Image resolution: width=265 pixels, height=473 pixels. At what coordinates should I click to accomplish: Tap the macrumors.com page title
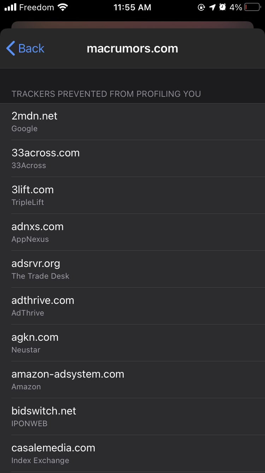(132, 49)
